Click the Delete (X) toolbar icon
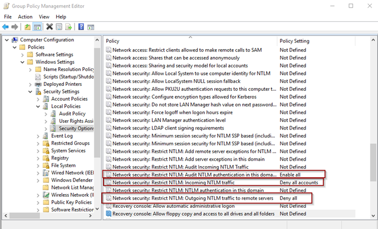This screenshot has height=229, width=378. [x=49, y=27]
